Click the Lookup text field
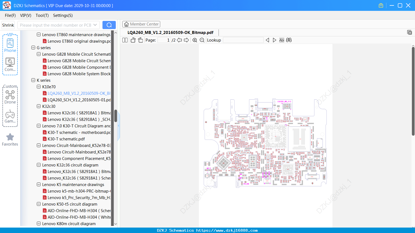This screenshot has height=233, width=415. click(x=243, y=40)
